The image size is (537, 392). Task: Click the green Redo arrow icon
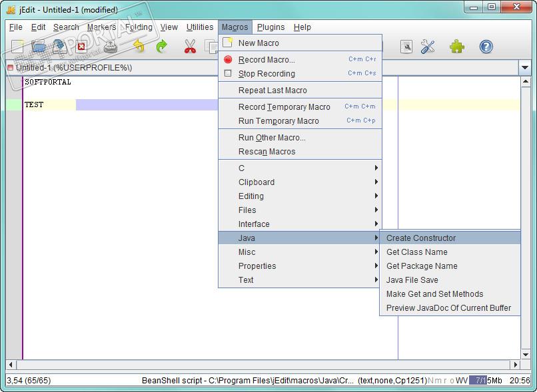tap(162, 46)
